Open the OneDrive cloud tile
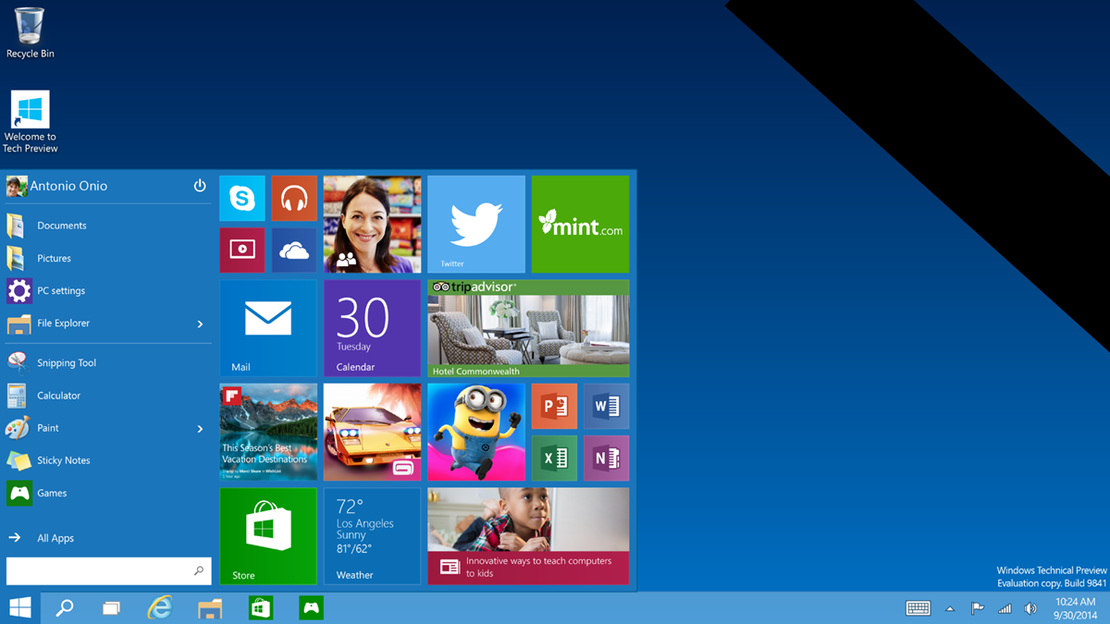This screenshot has width=1110, height=624. (294, 250)
